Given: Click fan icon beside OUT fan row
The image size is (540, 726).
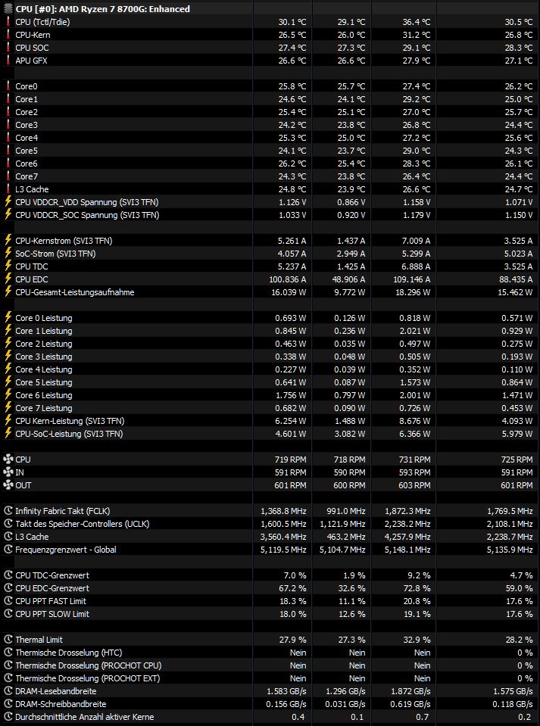Looking at the screenshot, I should pyautogui.click(x=8, y=485).
